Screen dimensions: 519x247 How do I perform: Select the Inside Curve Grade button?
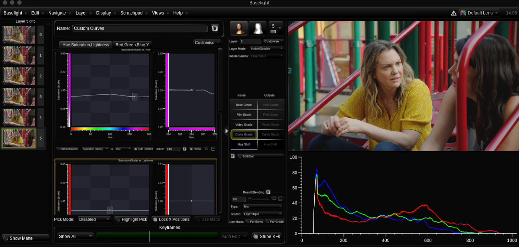tap(244, 135)
